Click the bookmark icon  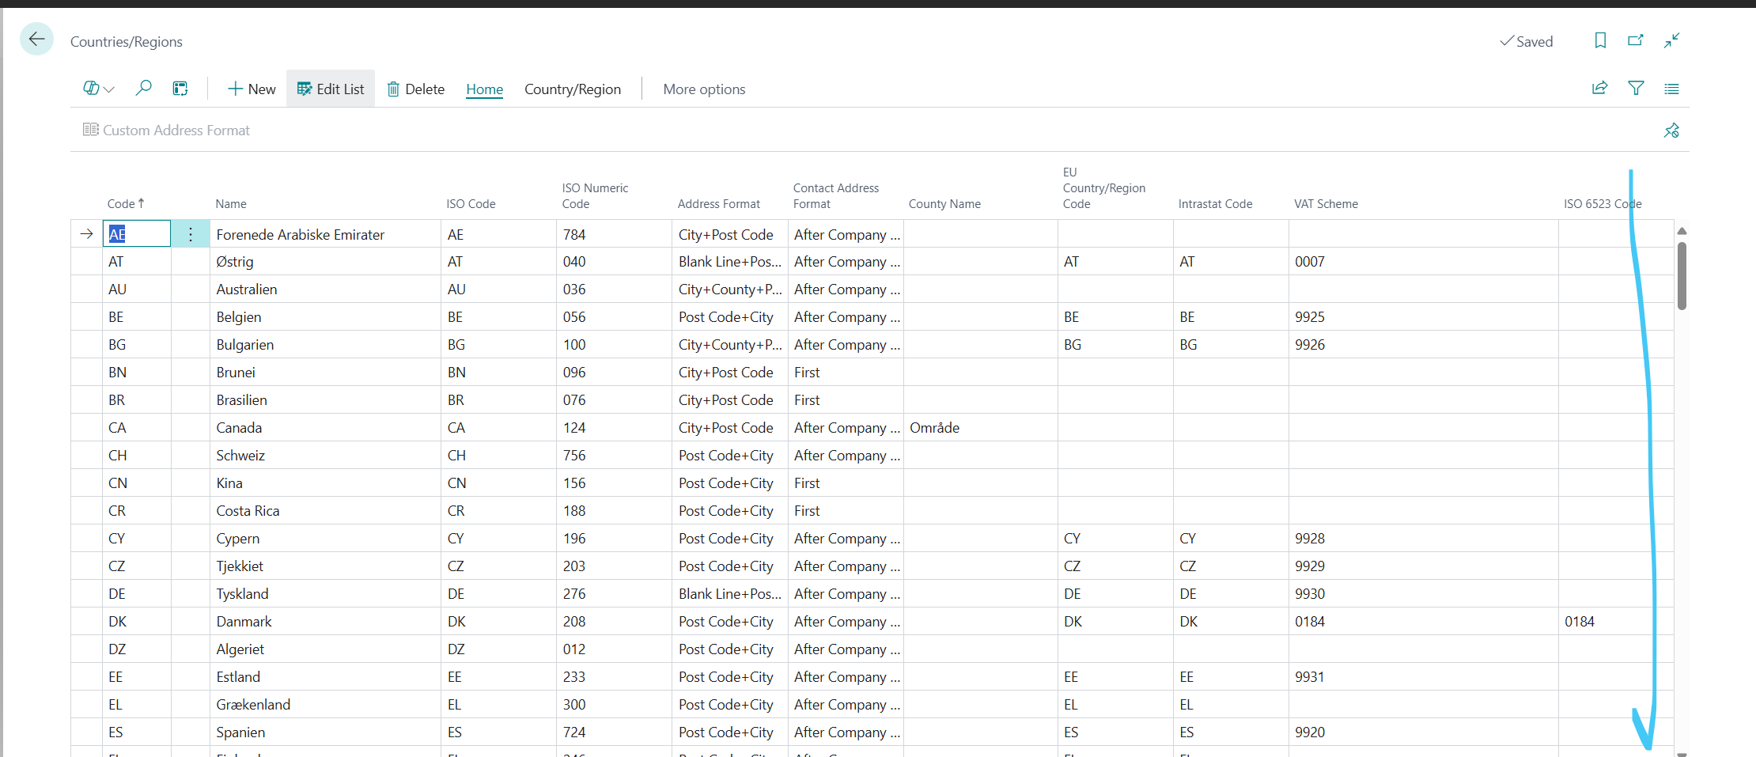point(1600,40)
